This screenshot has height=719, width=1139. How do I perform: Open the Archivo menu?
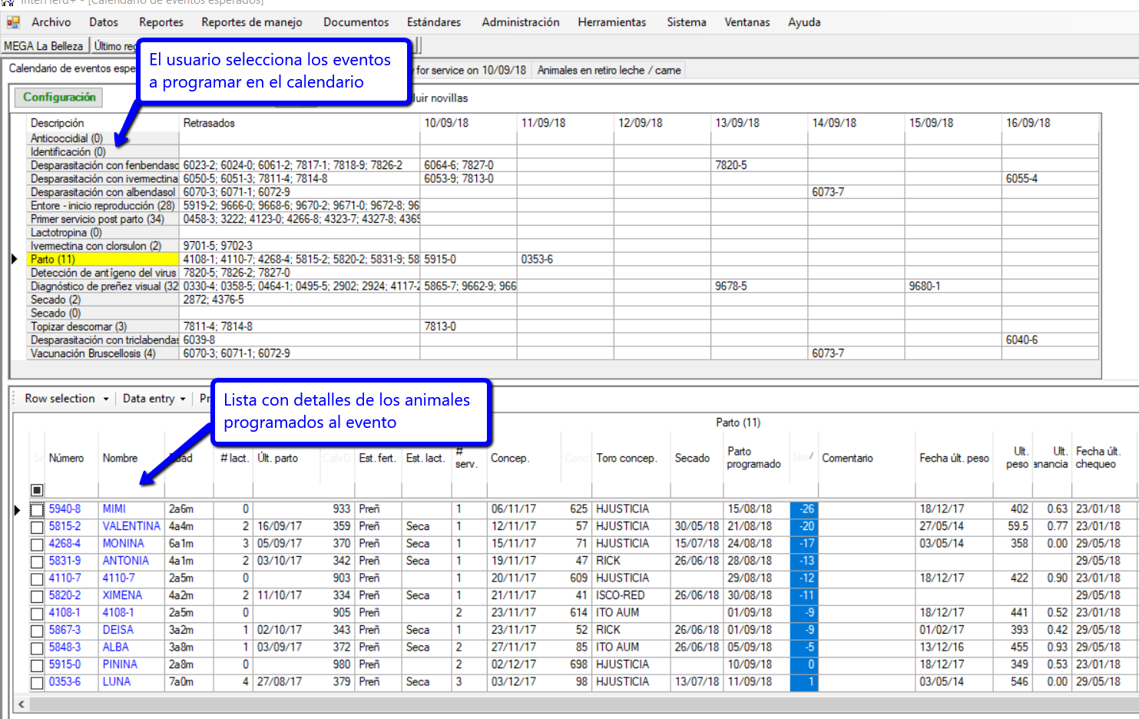51,22
